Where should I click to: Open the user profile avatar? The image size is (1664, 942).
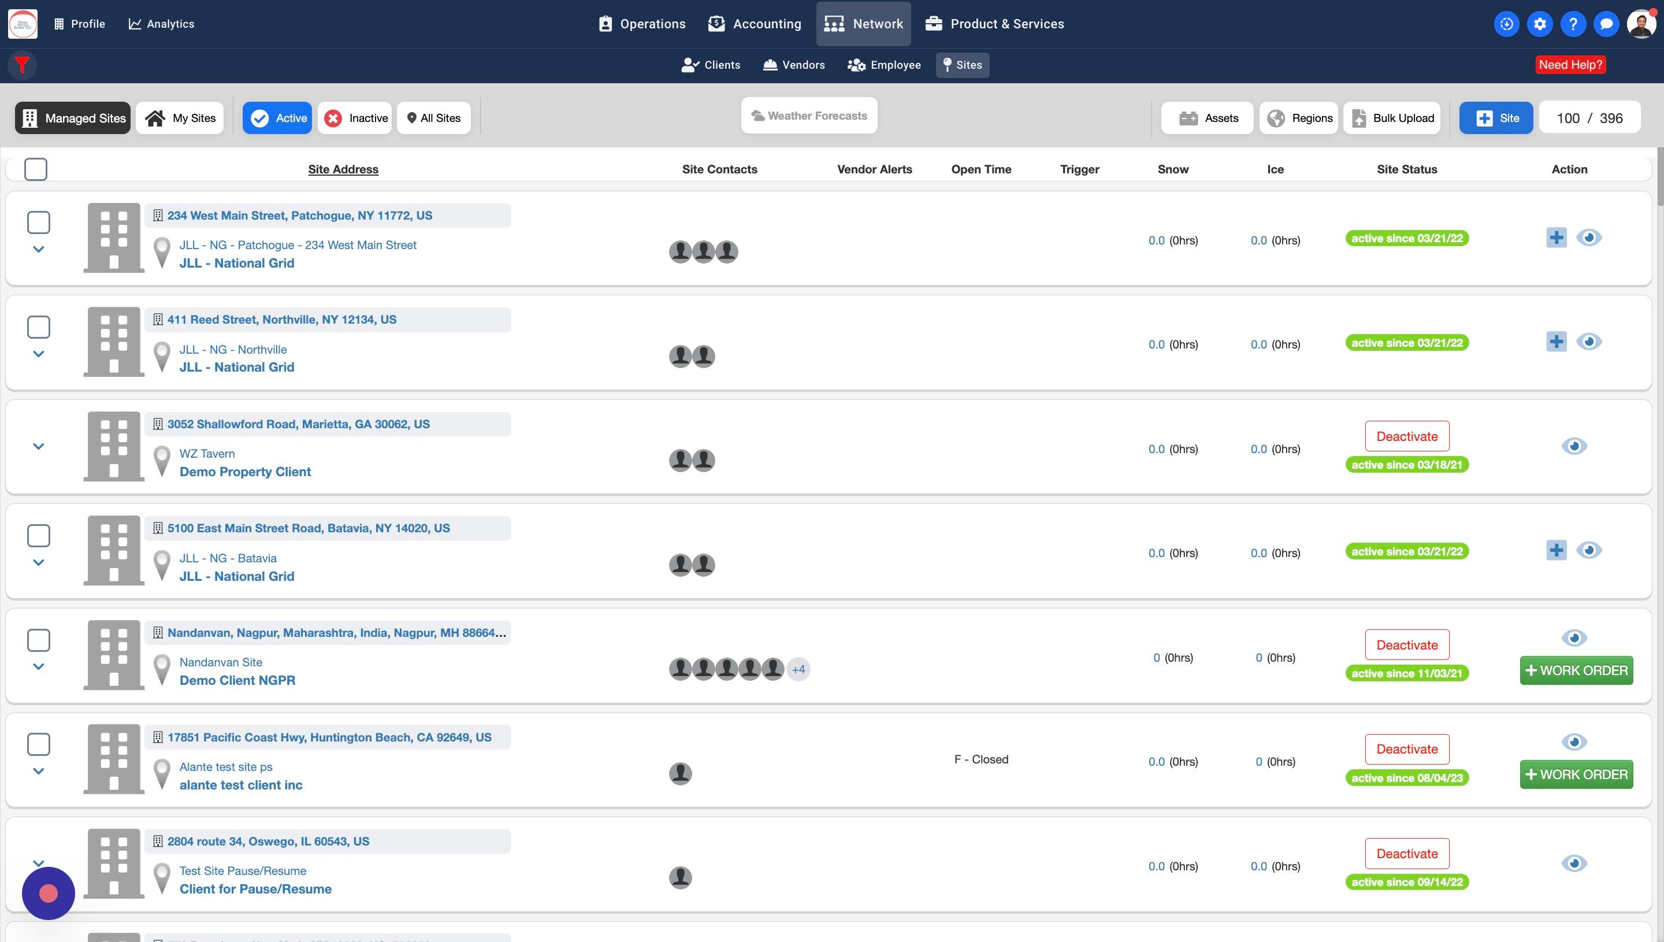[x=1641, y=24]
